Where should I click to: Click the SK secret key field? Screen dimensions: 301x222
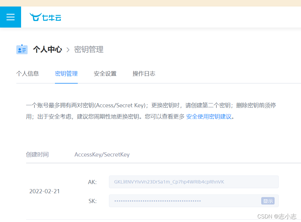[x=194, y=201]
